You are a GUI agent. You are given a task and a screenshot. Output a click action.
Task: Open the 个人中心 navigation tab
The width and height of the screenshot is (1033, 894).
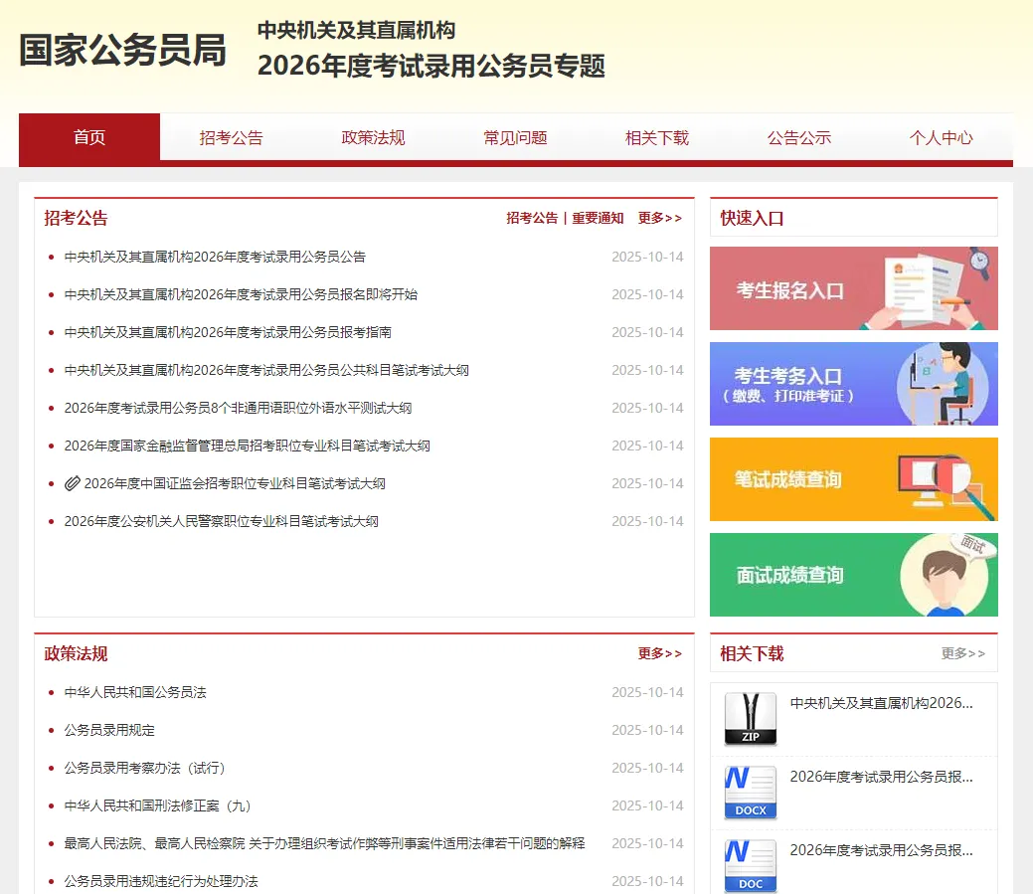point(941,137)
